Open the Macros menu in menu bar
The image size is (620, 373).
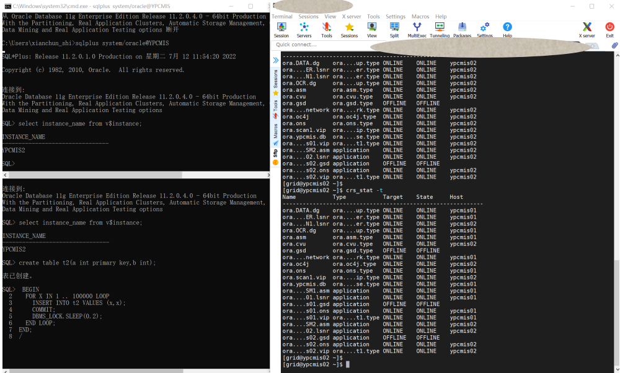(420, 17)
